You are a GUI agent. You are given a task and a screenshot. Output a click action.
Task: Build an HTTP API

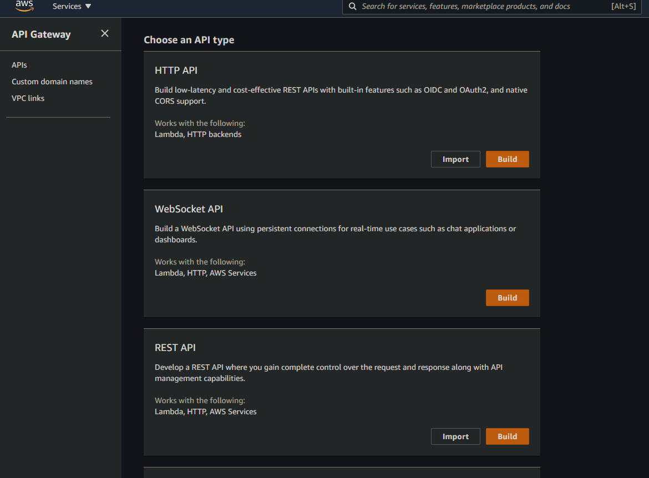(x=507, y=159)
